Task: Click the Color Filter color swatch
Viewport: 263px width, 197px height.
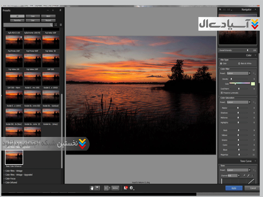Action: click(x=253, y=84)
